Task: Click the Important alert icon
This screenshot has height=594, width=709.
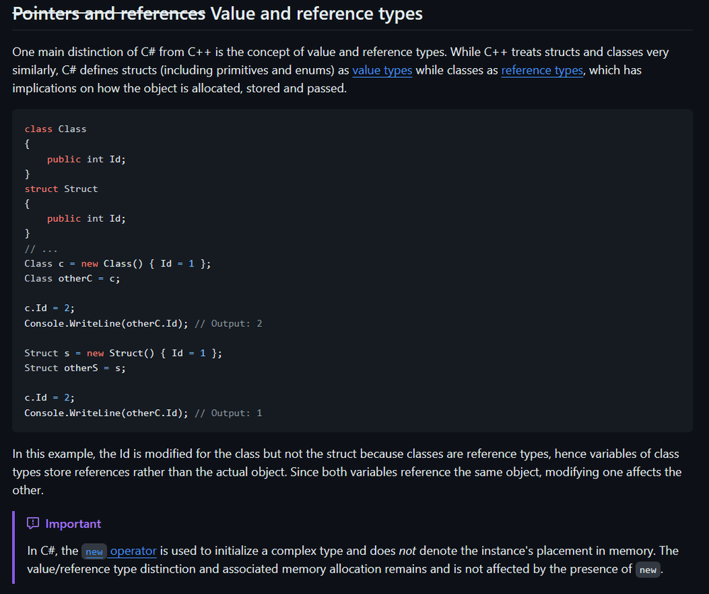Action: pos(33,524)
